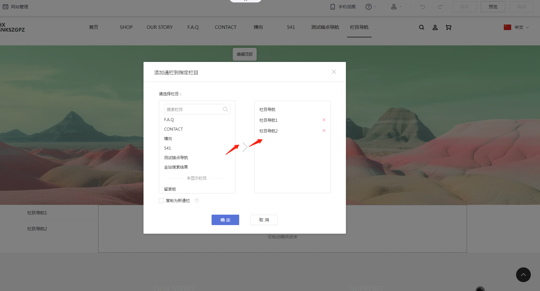Switch to 手机视图 mobile view
The height and width of the screenshot is (291, 540).
[343, 7]
